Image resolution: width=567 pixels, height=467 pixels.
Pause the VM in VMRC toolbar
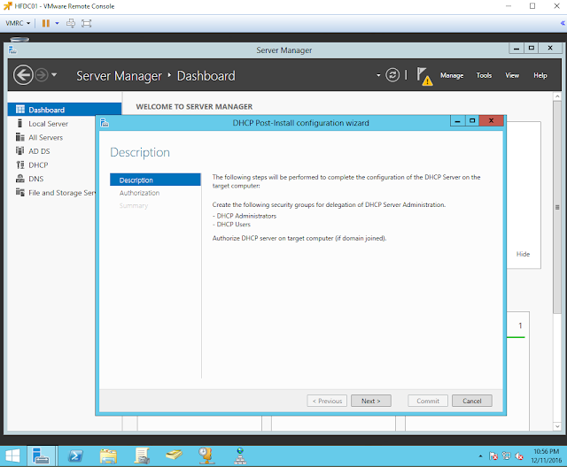[x=45, y=24]
